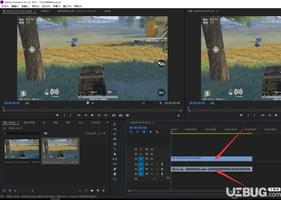Click Mark Out bracket in Source monitor
The image size is (281, 200).
[71, 115]
